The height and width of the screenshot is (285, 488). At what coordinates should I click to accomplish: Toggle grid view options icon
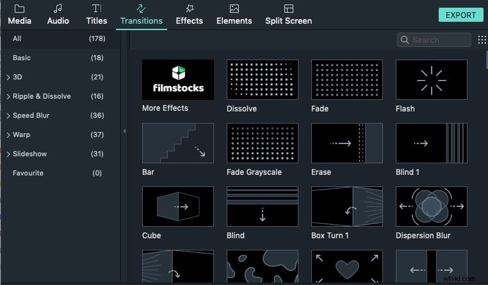[482, 40]
